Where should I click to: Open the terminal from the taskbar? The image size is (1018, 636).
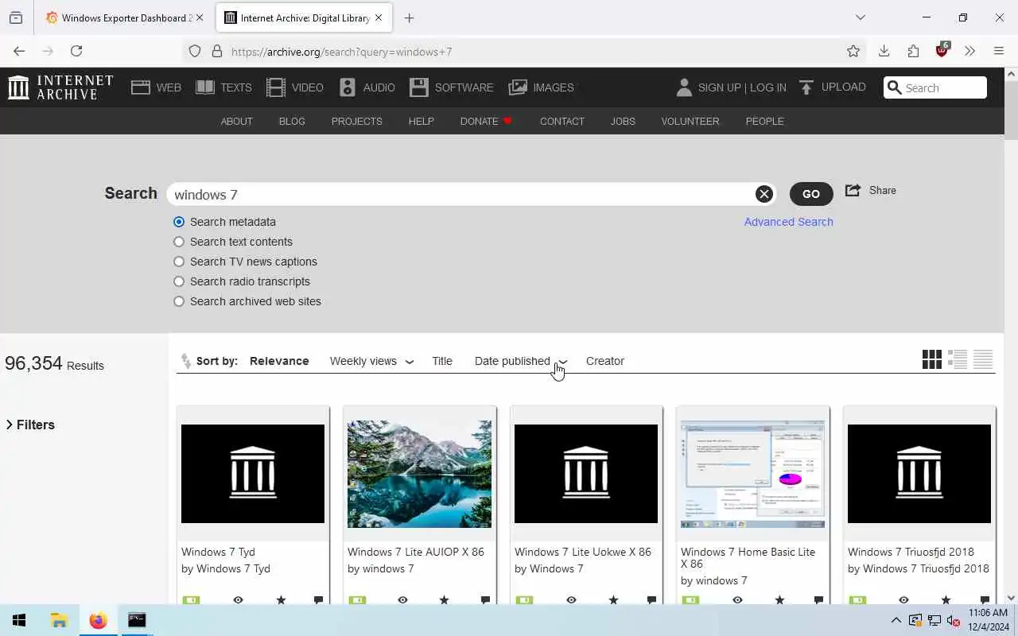click(137, 620)
